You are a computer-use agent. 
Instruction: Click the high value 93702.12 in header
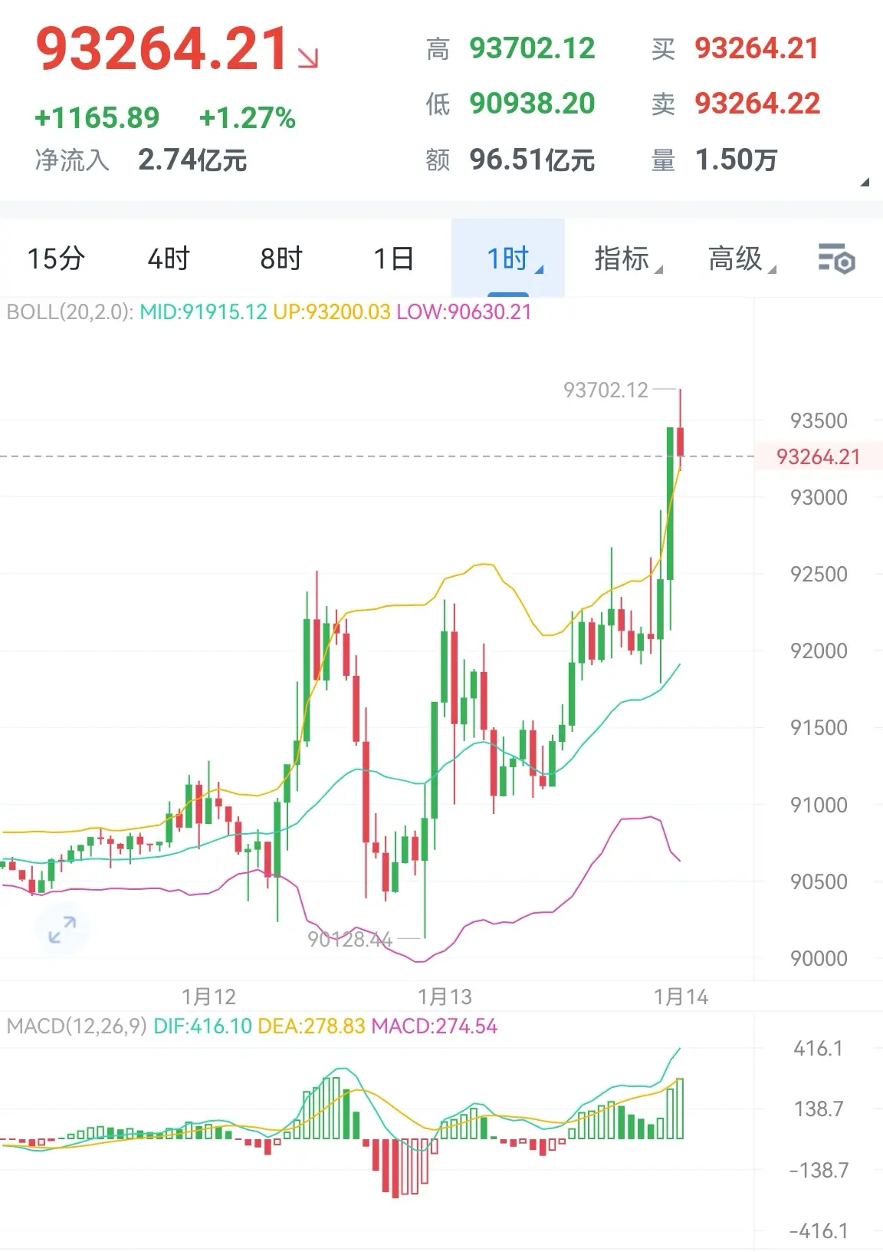tap(532, 49)
